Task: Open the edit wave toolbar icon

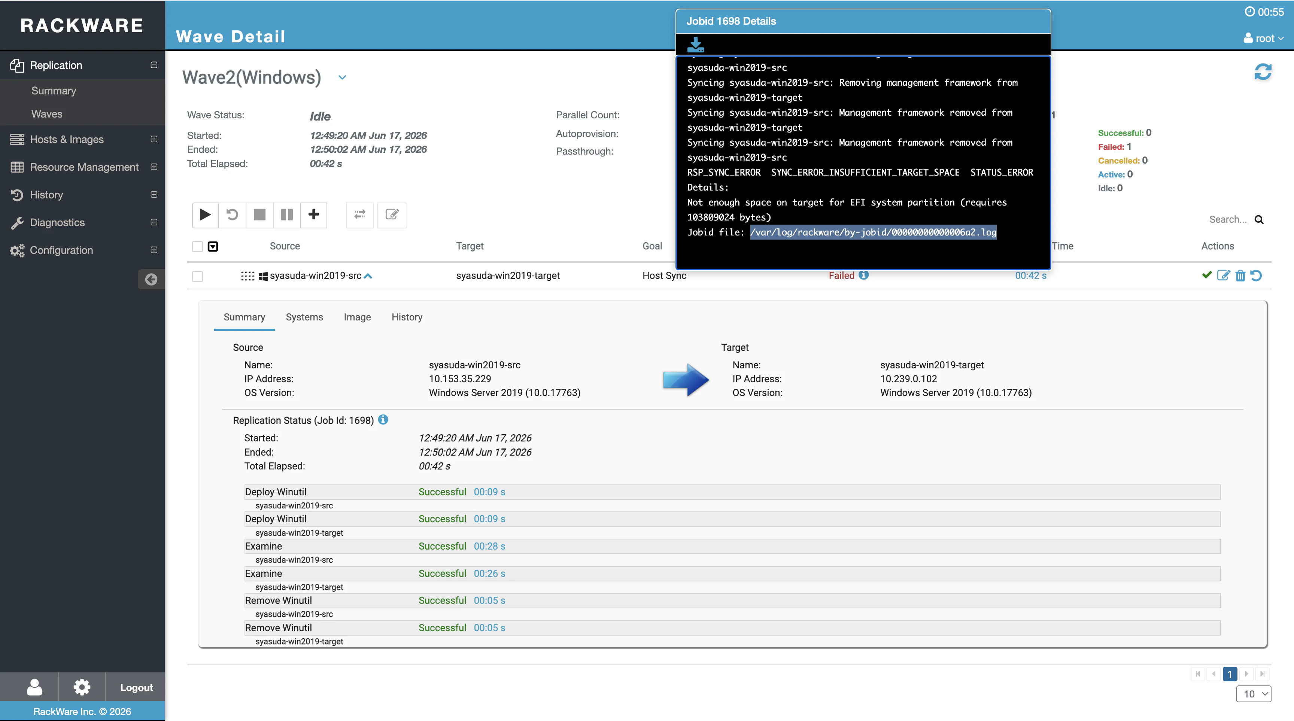Action: pyautogui.click(x=392, y=215)
